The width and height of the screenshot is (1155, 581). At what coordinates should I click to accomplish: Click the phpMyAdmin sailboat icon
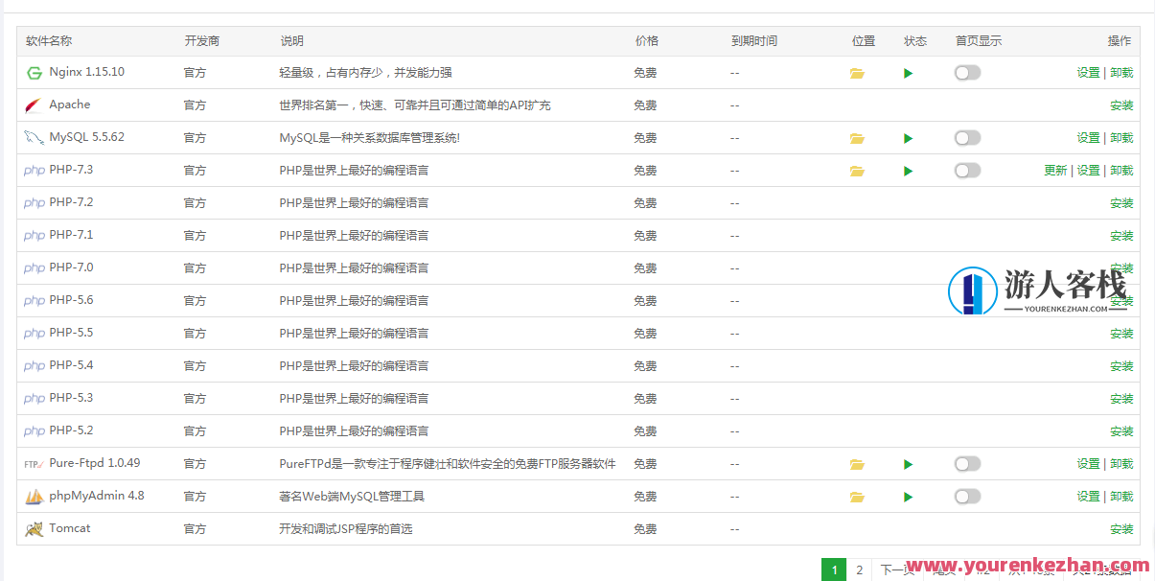click(x=35, y=497)
